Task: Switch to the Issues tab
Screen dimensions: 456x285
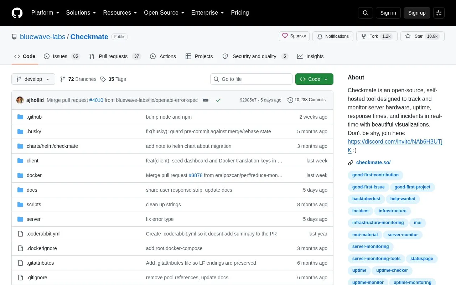Action: [x=62, y=56]
